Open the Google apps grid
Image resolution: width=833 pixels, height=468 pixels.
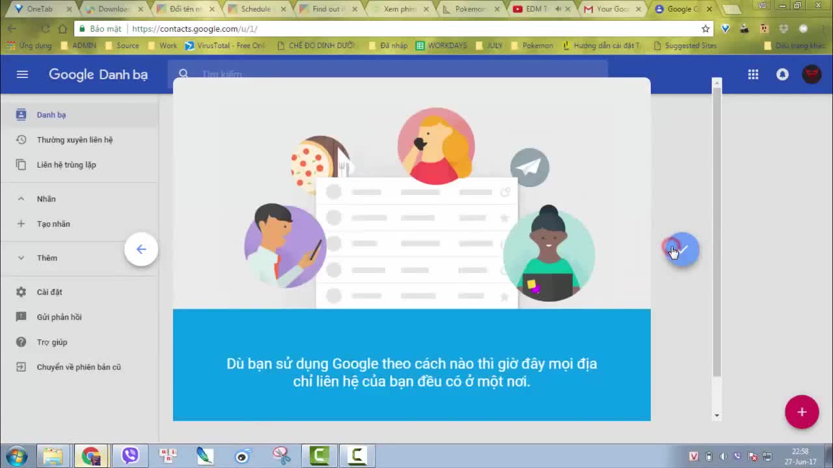pos(753,74)
